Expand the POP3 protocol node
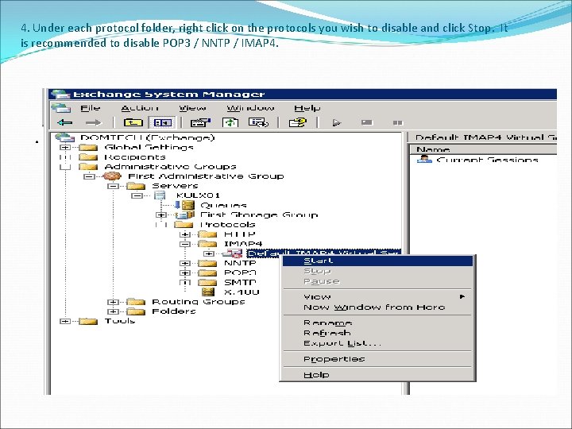The width and height of the screenshot is (572, 429). [185, 272]
